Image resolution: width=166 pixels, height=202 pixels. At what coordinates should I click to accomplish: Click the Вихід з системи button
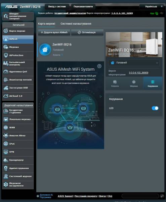click(57, 7)
